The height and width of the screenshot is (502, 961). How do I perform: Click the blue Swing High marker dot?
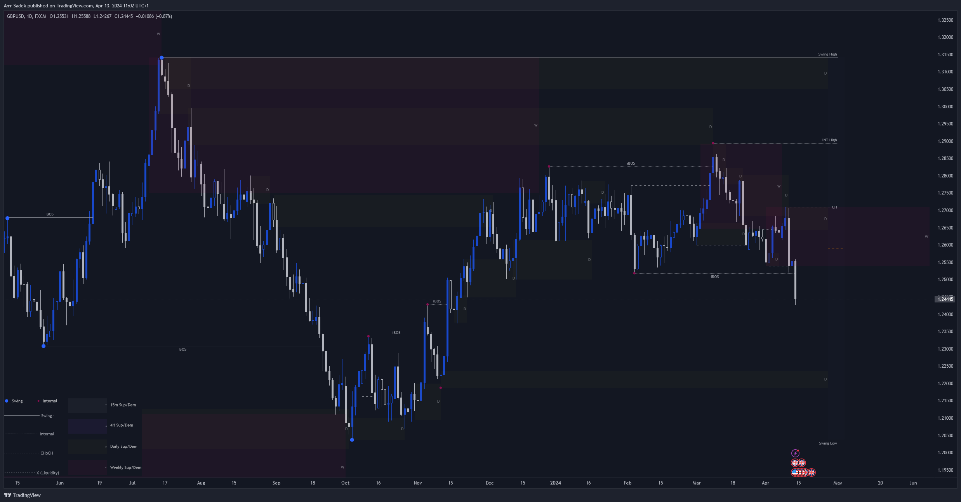[162, 58]
